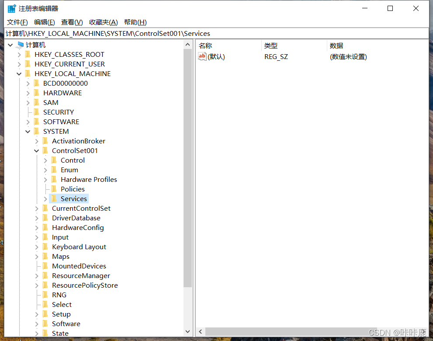Click the SAM folder icon
The width and height of the screenshot is (433, 341).
36,103
